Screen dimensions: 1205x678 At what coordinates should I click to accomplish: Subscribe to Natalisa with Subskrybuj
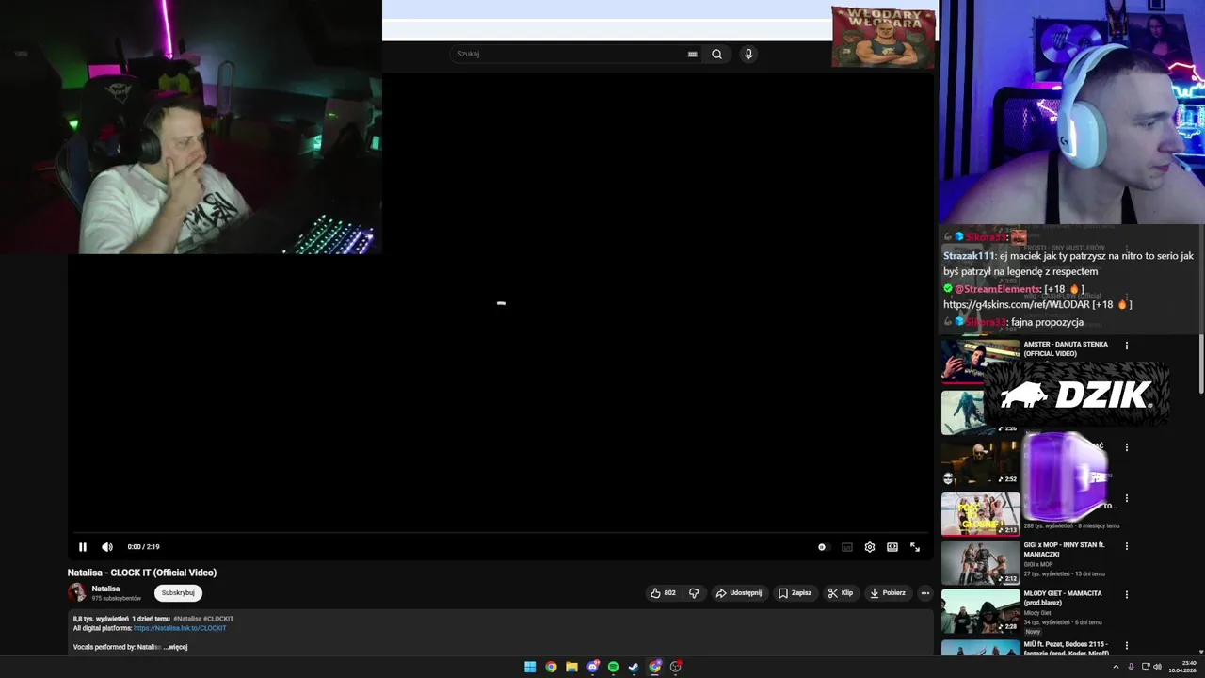(178, 593)
